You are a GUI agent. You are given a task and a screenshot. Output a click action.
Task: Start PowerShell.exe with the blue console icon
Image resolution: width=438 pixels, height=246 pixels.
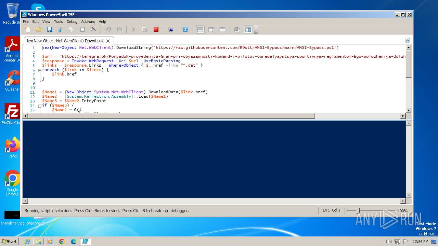pyautogui.click(x=185, y=30)
